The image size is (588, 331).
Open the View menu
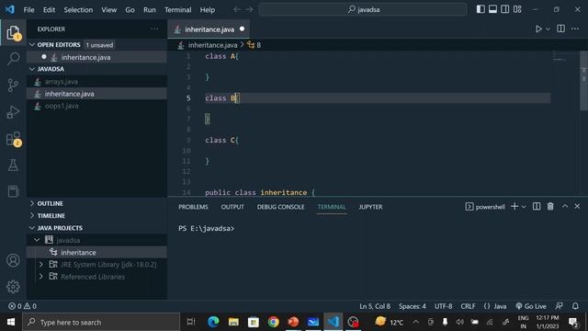108,10
